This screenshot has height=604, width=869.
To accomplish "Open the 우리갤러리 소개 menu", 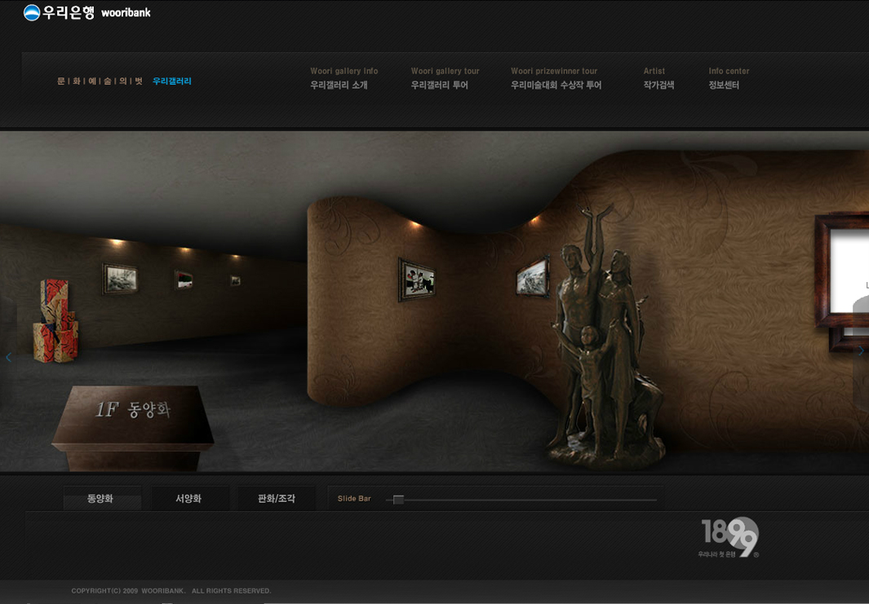I will [339, 85].
